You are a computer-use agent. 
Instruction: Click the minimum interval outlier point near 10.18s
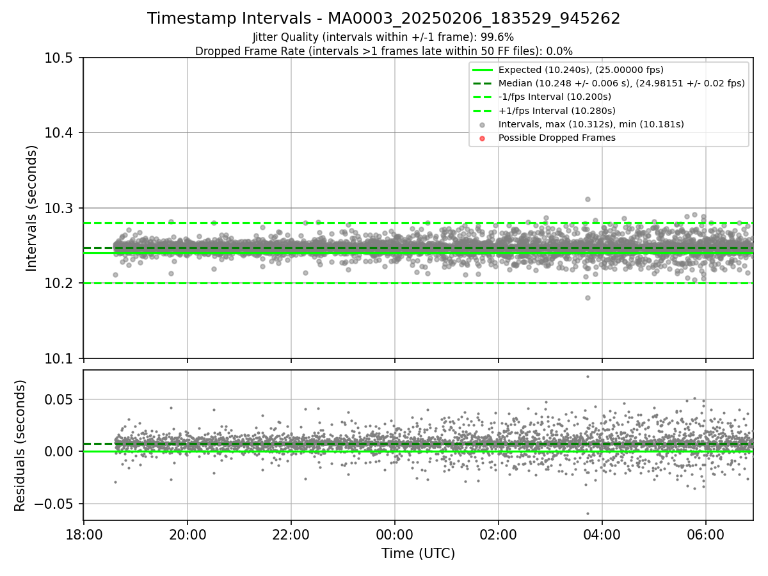coord(588,298)
